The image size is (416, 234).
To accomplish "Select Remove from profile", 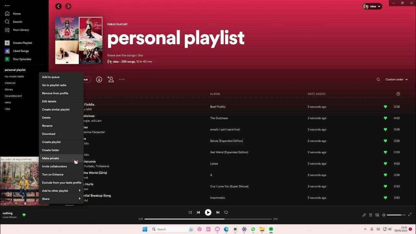I will tap(61, 93).
